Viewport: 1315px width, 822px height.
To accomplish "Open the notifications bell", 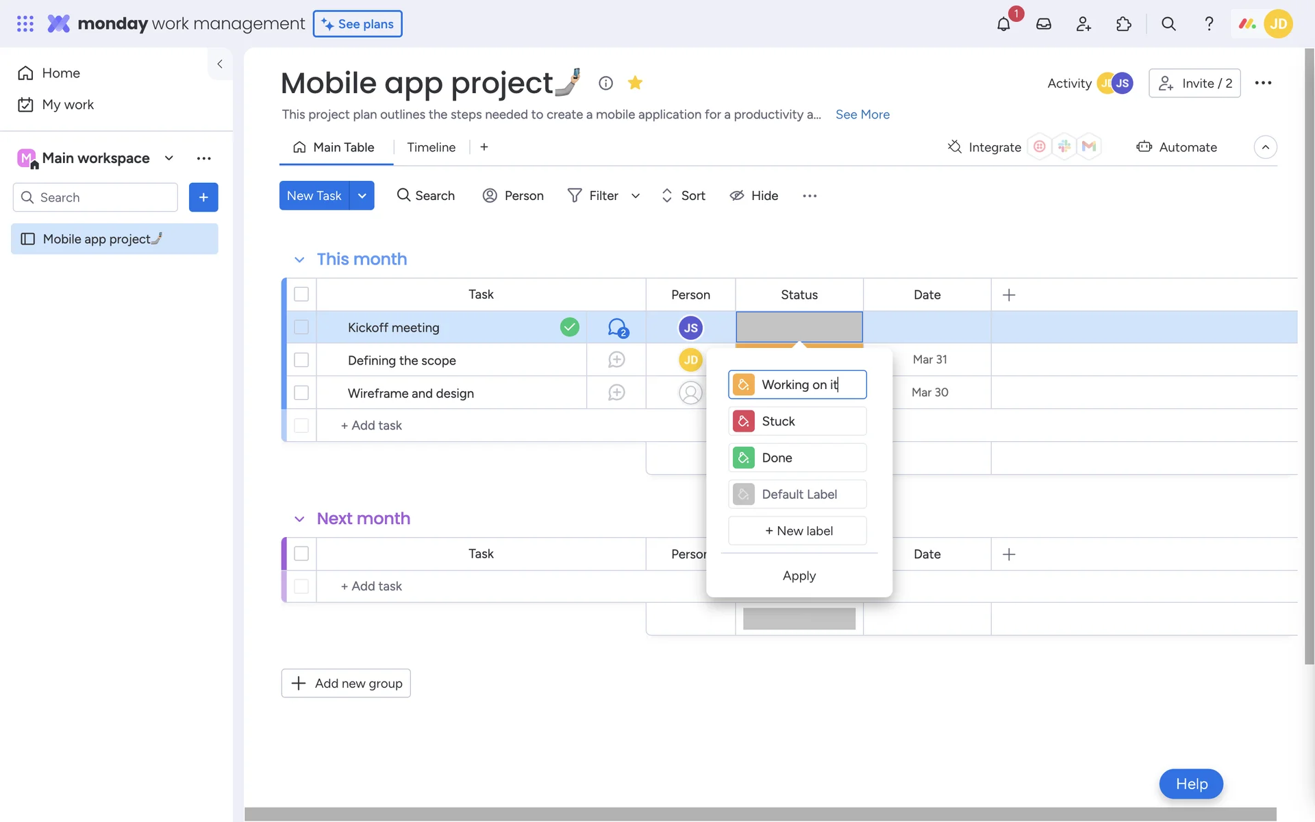I will pos(1003,24).
